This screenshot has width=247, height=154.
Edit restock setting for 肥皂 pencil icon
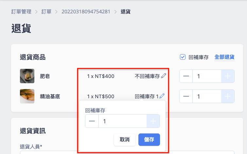[x=164, y=76]
